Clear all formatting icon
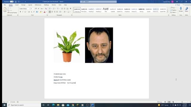 pyautogui.click(x=46, y=9)
